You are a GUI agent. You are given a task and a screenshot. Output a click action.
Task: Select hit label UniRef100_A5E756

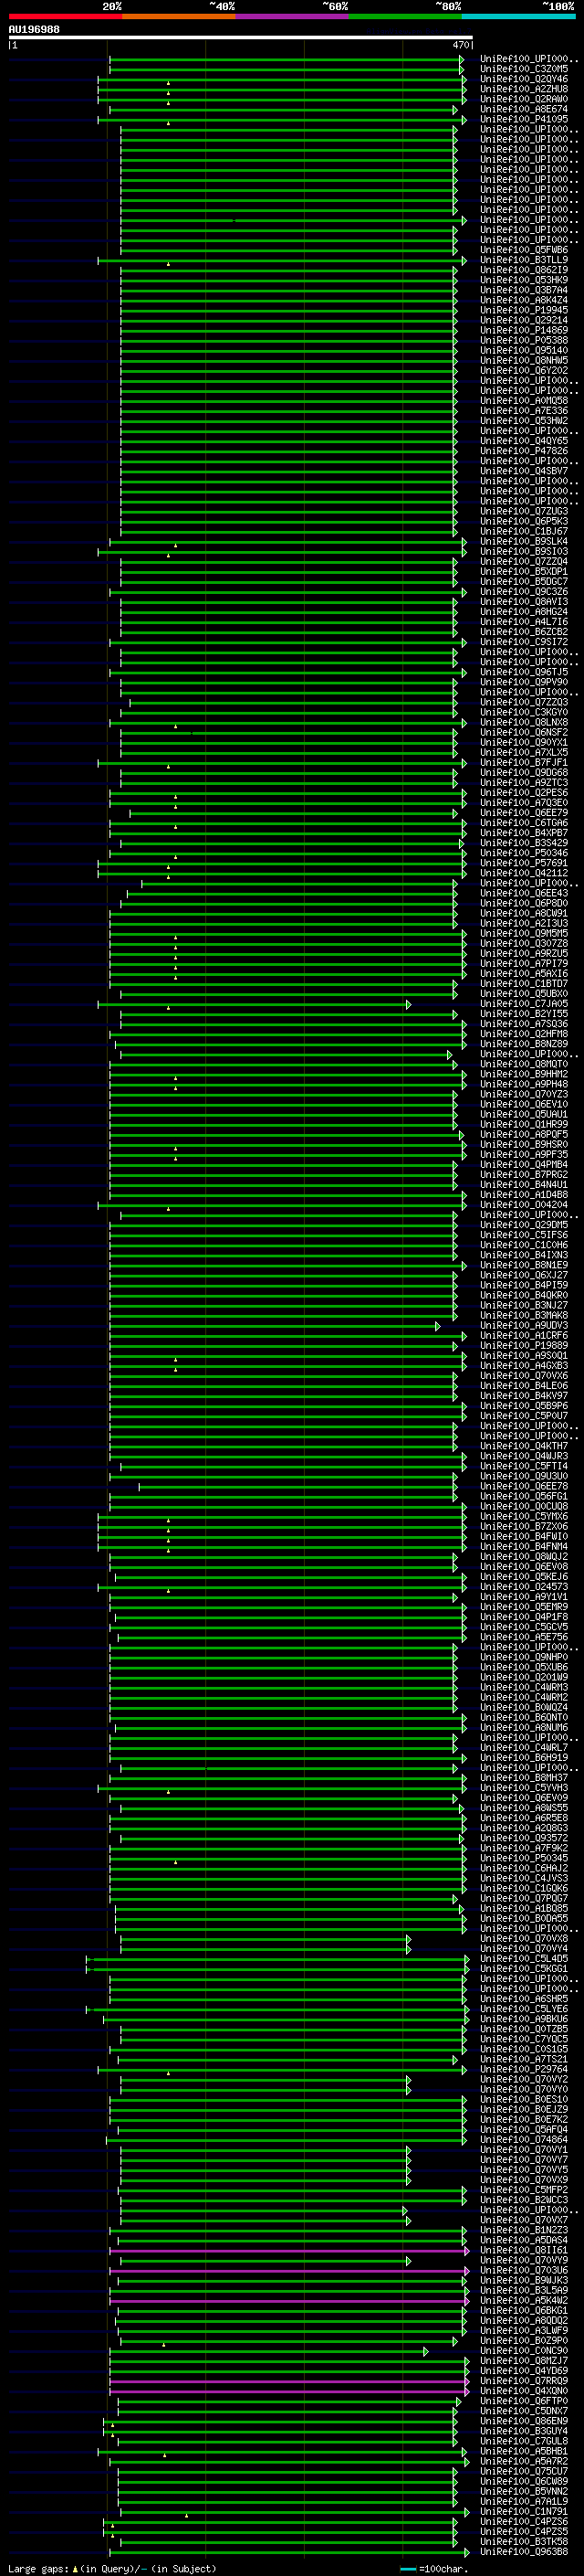coord(524,1638)
